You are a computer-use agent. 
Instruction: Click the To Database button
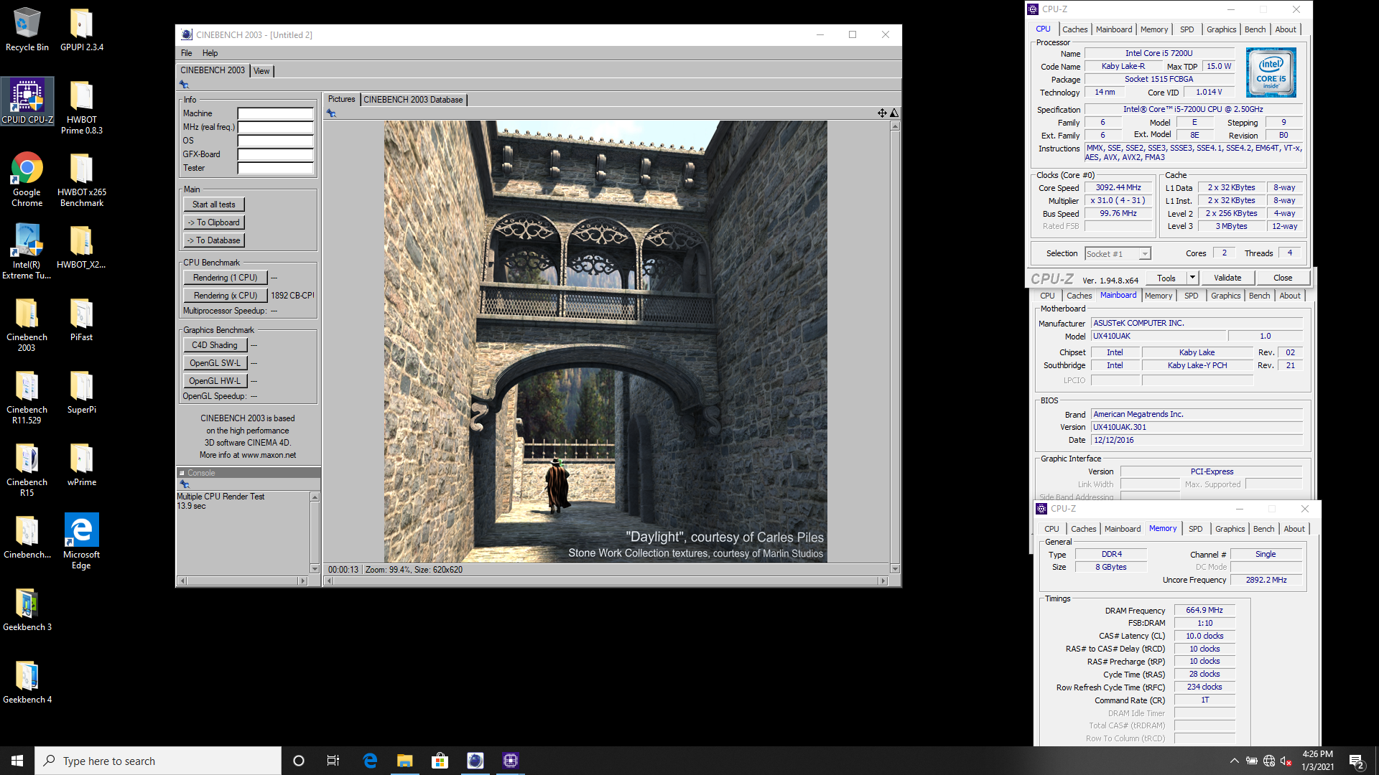pyautogui.click(x=213, y=240)
